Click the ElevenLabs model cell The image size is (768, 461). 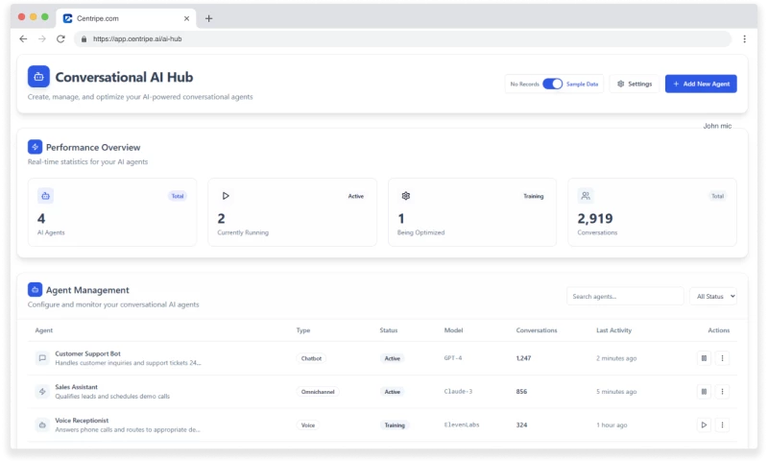click(462, 425)
